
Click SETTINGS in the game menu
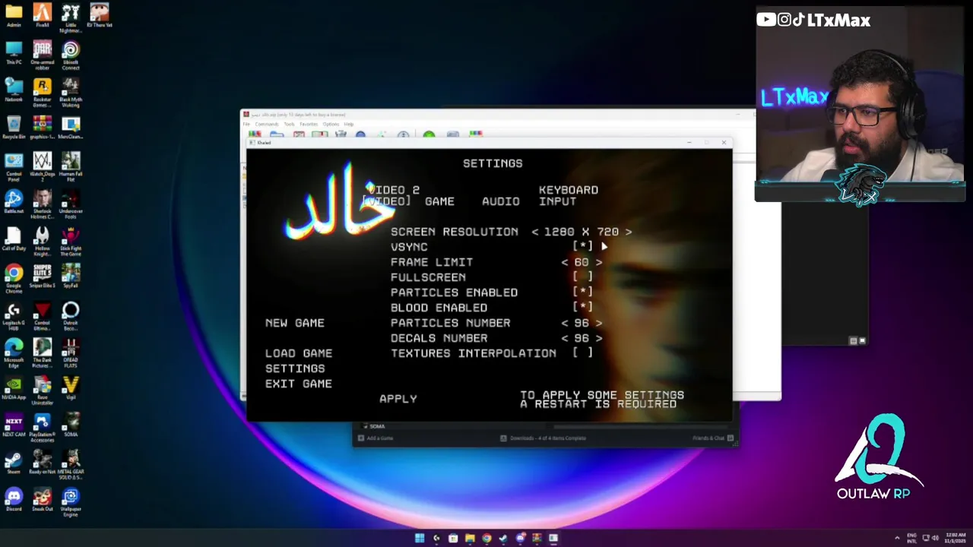(x=295, y=368)
